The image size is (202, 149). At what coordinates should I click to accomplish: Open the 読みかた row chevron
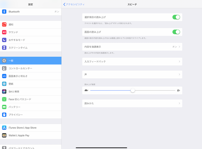click(179, 103)
